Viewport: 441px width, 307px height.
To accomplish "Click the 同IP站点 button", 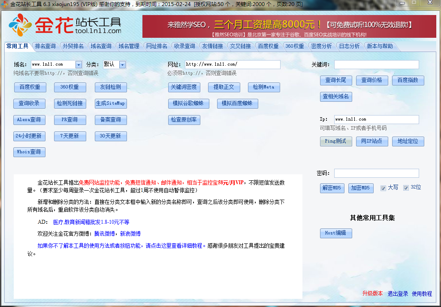I will click(x=372, y=141).
